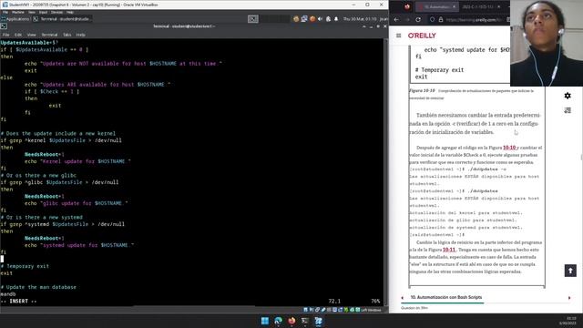Close the second Firefox tab
This screenshot has height=328, width=583.
point(499,6)
